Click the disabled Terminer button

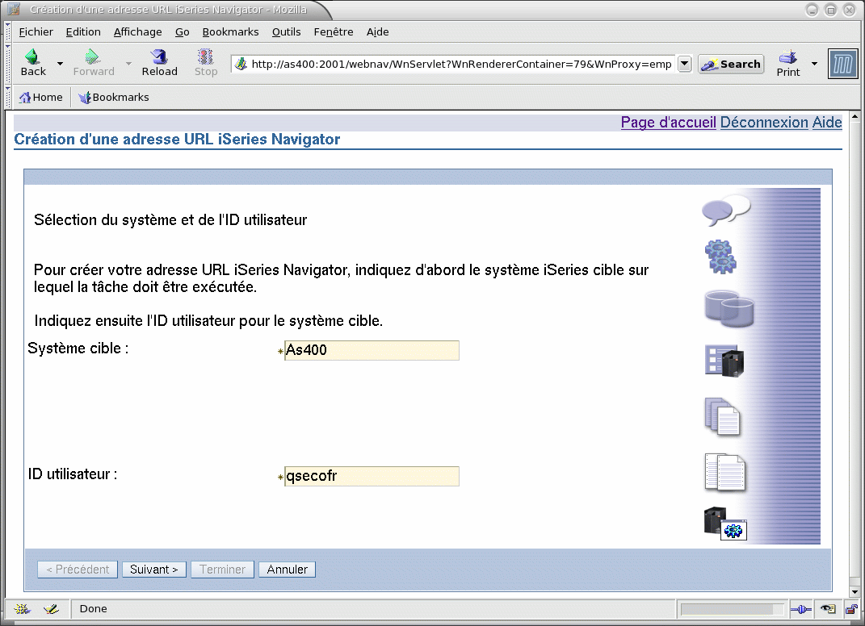point(222,570)
